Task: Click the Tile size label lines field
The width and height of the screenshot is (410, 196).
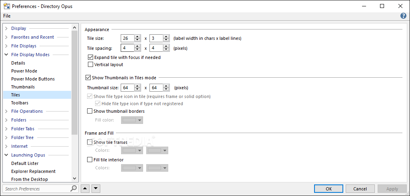Action: tap(156, 38)
